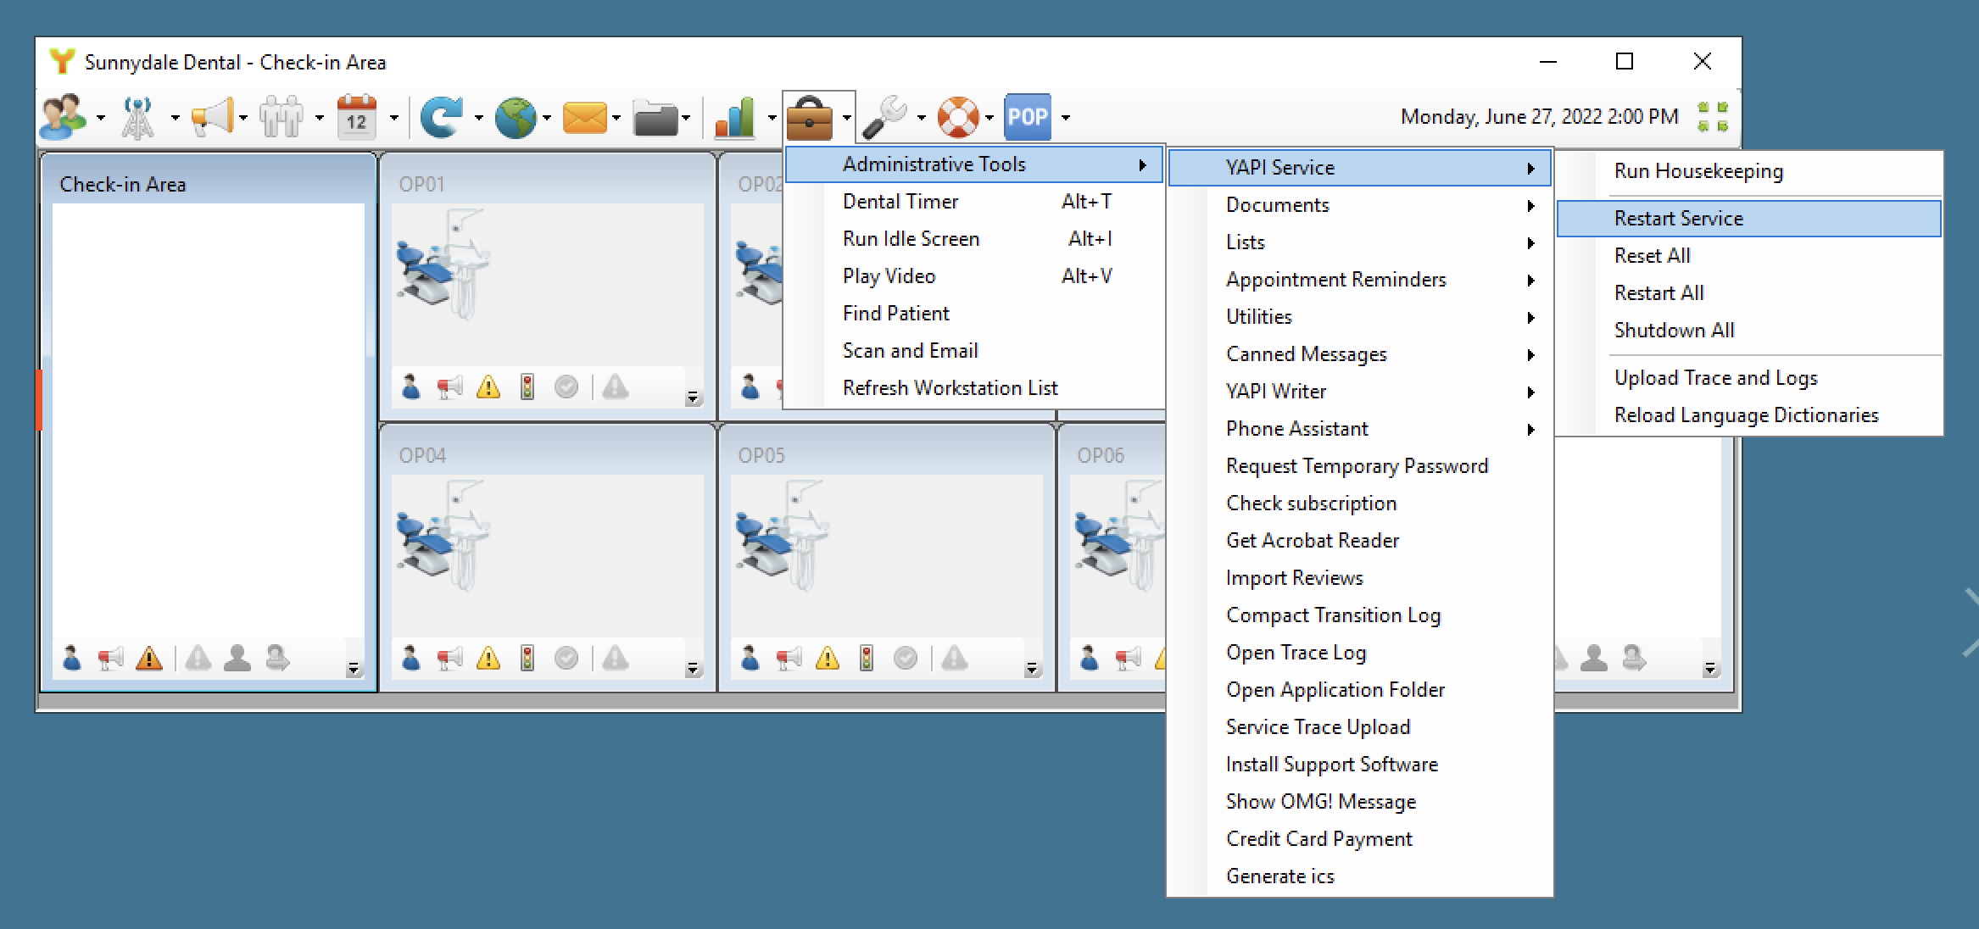Open the Phone Assistant submenu

(1360, 429)
